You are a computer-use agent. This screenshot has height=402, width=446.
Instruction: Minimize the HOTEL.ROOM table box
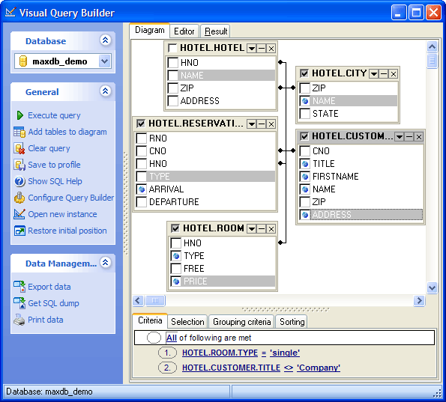[261, 228]
